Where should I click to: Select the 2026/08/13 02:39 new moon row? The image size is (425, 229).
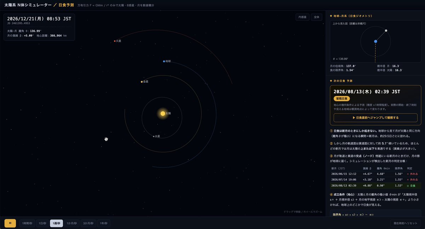[x=375, y=185]
